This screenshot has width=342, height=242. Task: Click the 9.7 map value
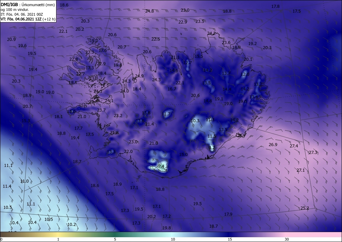coord(212,147)
